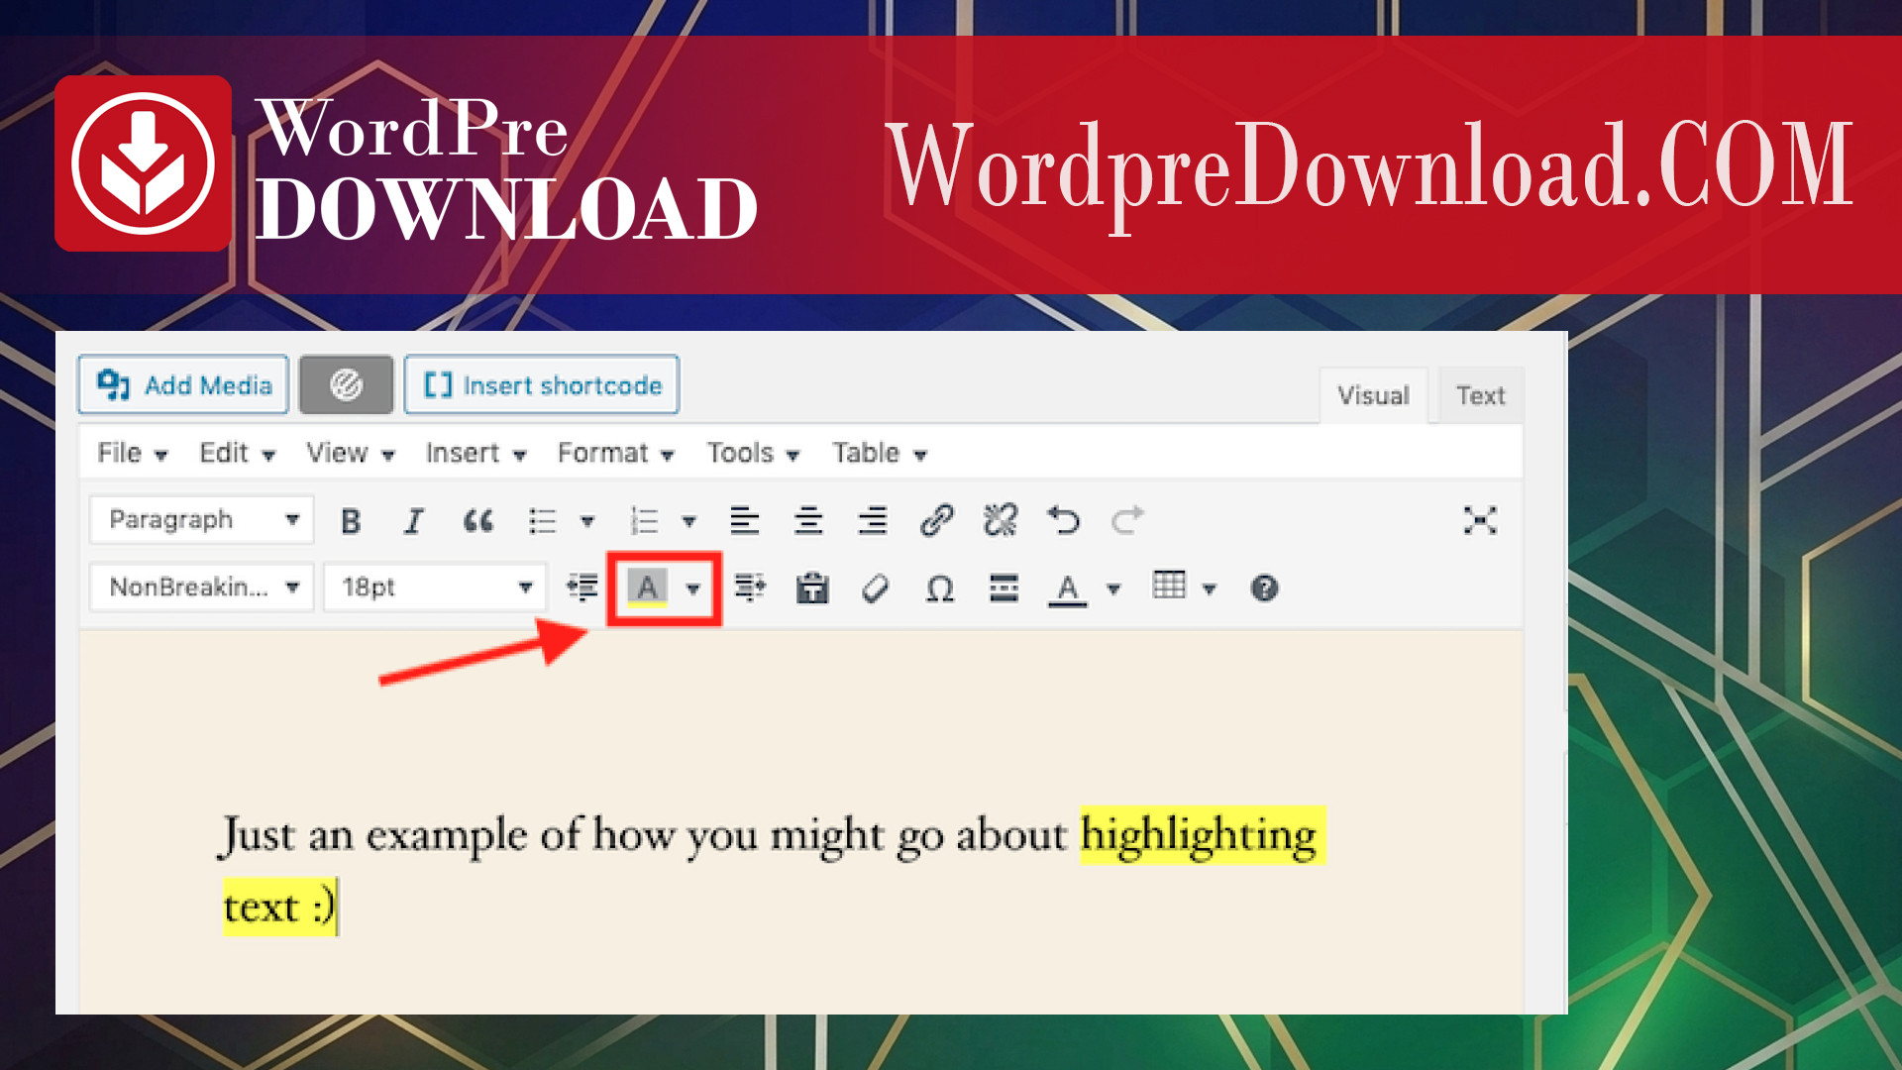Create a numbered list
Screen dimensions: 1902x1070
pyautogui.click(x=645, y=521)
